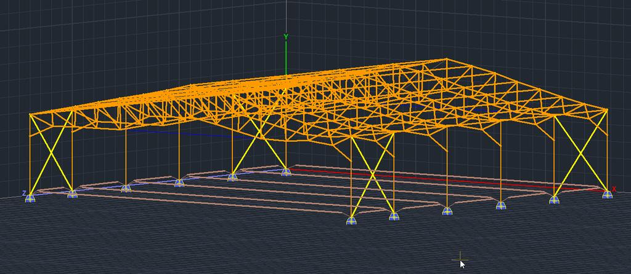Click the green Y axis label
The width and height of the screenshot is (631, 274).
[x=286, y=37]
